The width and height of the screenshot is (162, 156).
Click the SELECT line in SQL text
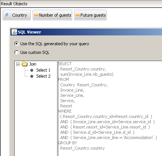pyautogui.click(x=65, y=64)
